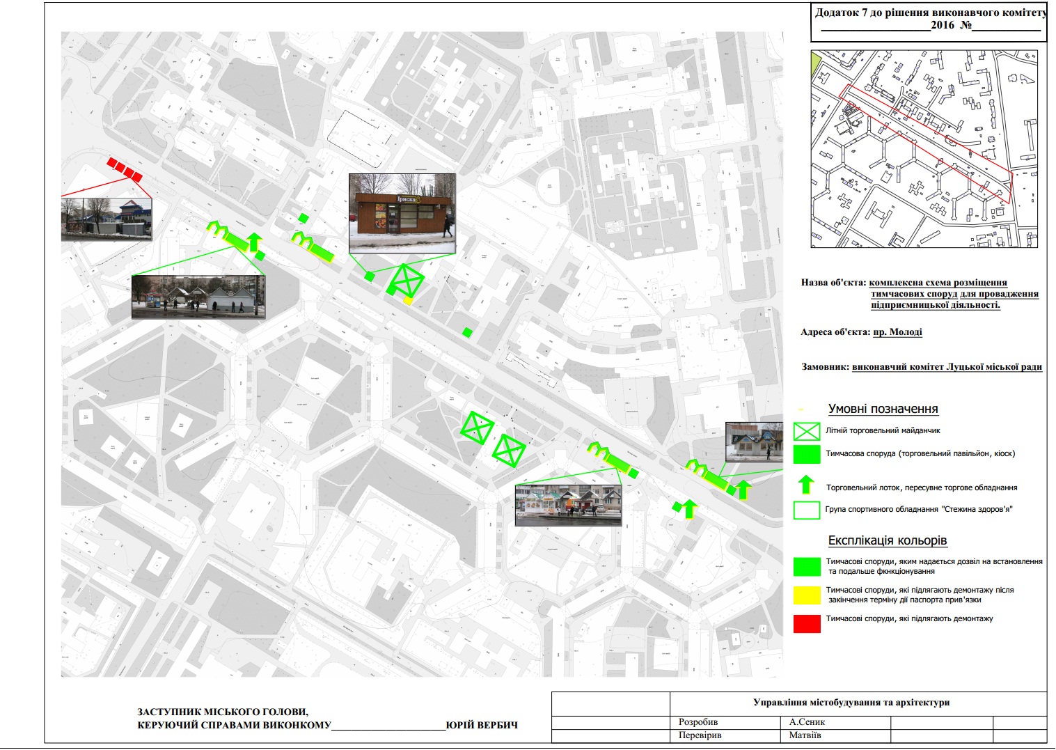The width and height of the screenshot is (1056, 750).
Task: Click the 'Умовні позначення' legend heading
Action: click(883, 409)
